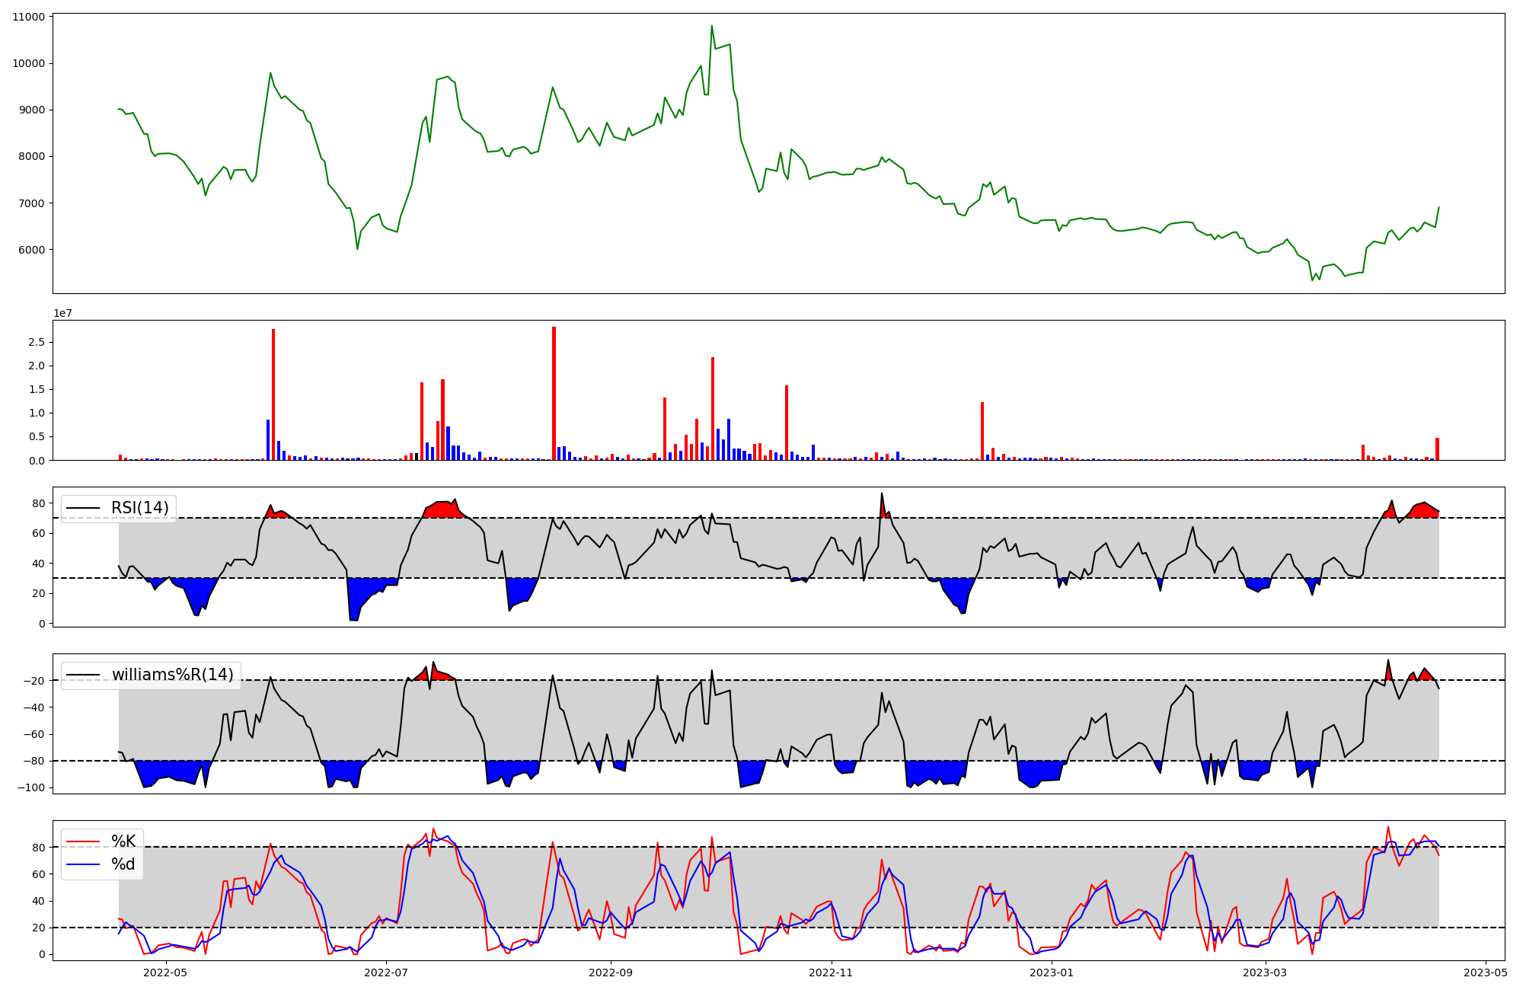Click the tallest red volume bar
Image resolution: width=1523 pixels, height=990 pixels.
click(554, 393)
